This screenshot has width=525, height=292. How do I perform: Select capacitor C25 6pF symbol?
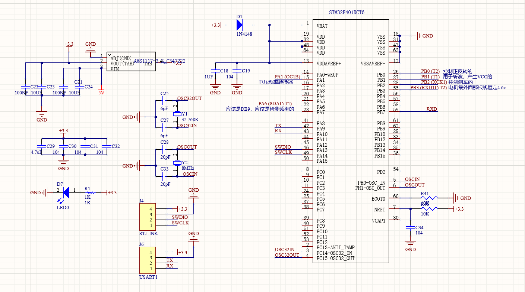pos(164,100)
